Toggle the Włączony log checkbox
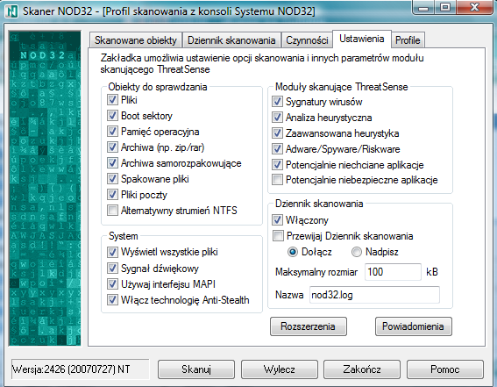Screen dimensions: 497x387 tap(277, 220)
